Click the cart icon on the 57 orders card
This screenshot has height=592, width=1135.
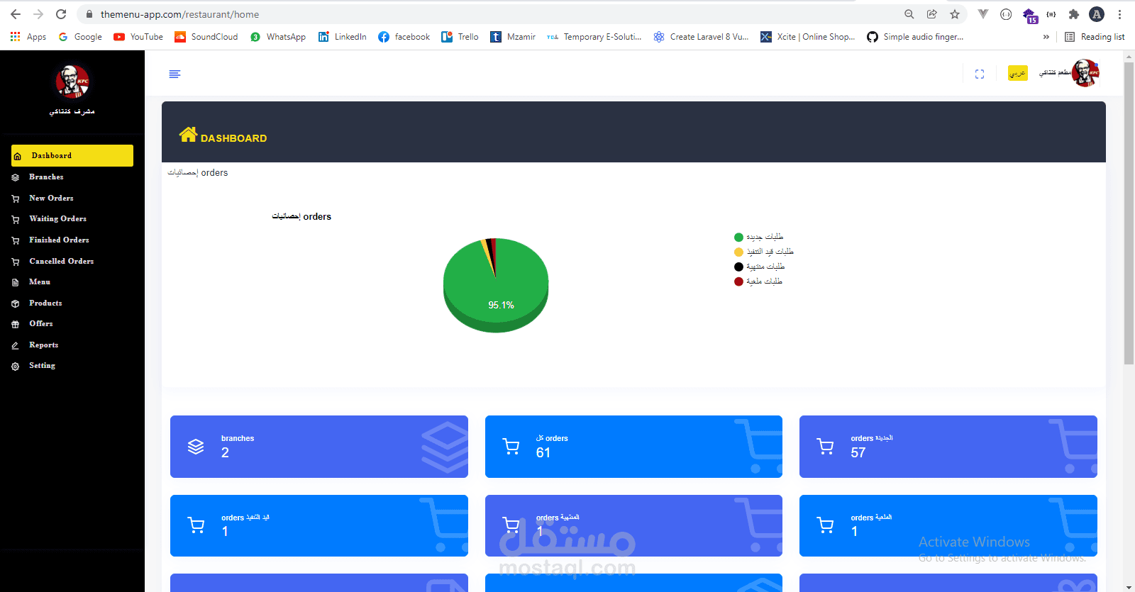coord(825,447)
